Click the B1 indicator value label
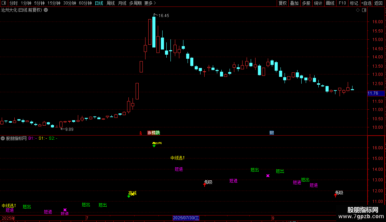386x222 pixels. tap(32, 138)
